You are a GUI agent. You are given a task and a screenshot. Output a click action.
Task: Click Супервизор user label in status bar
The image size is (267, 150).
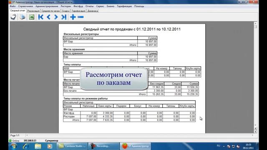(x=52, y=141)
